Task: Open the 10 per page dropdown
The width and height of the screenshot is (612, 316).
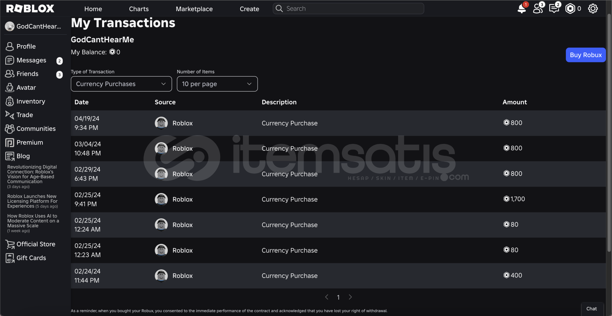Action: (217, 84)
